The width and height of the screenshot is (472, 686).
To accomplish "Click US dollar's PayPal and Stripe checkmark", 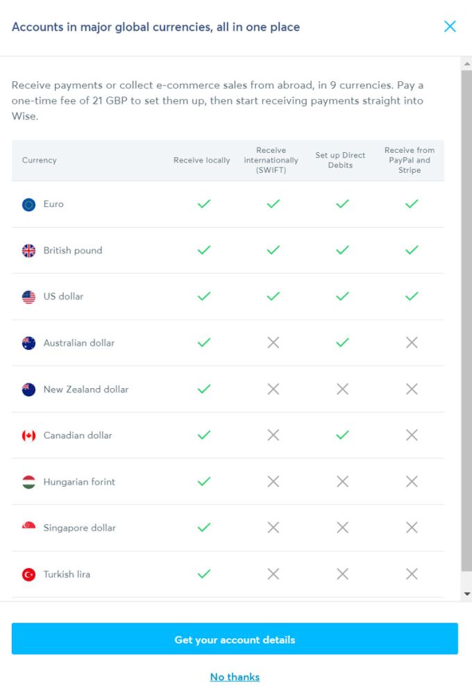I will (412, 296).
